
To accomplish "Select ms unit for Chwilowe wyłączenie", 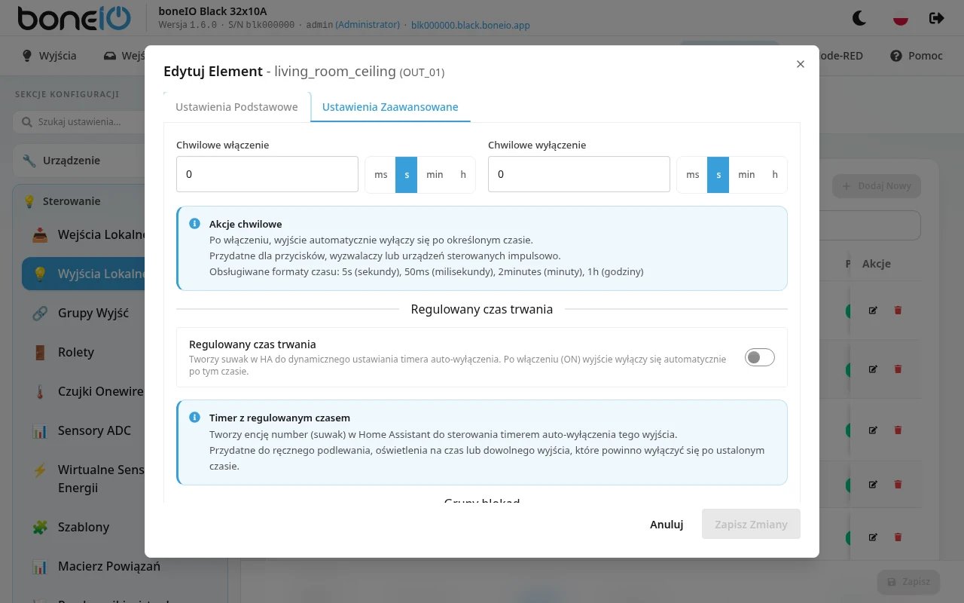I will click(x=693, y=175).
